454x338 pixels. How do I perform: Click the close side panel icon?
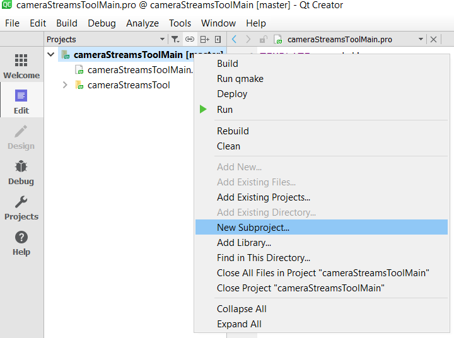click(x=218, y=39)
